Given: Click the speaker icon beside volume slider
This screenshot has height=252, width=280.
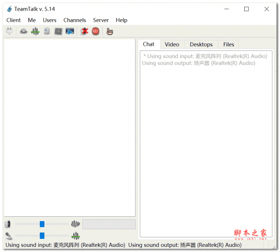Looking at the screenshot, I should click(x=8, y=224).
